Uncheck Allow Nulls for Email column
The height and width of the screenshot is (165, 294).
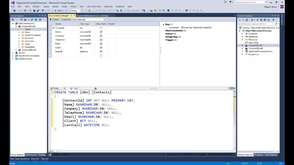(101, 44)
